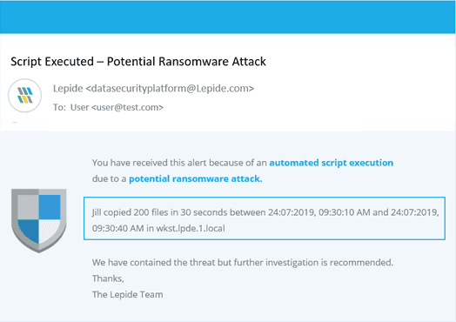Click the Lepide sender avatar logo
The image size is (456, 322).
point(24,96)
